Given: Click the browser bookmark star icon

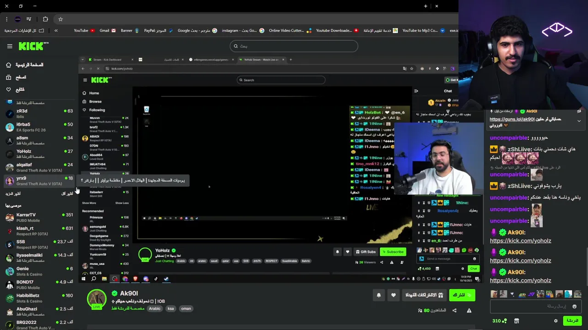Looking at the screenshot, I should [x=61, y=19].
